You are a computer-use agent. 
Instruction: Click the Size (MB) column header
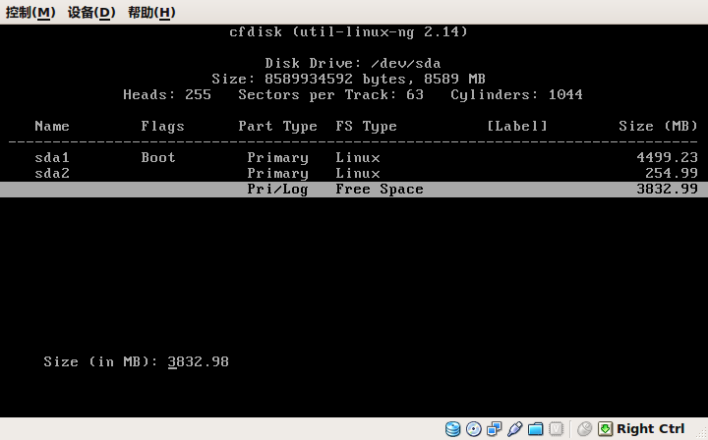click(658, 126)
